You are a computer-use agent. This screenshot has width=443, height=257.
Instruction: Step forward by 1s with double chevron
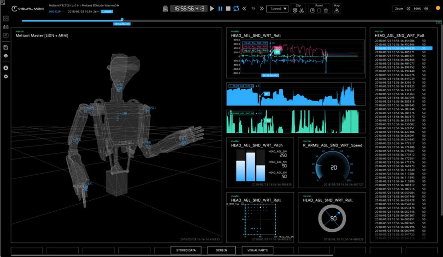click(x=261, y=9)
